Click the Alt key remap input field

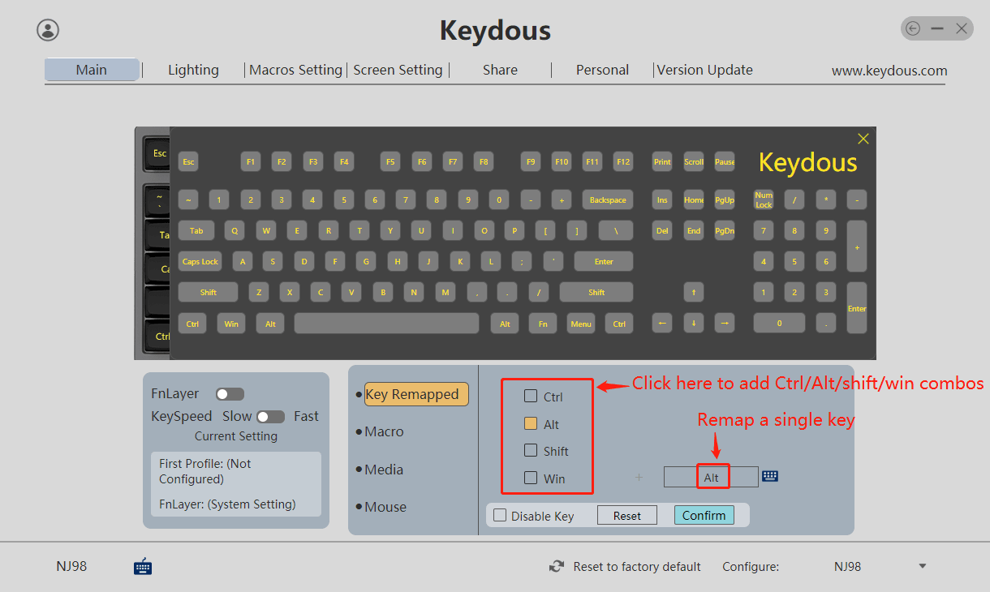(711, 477)
